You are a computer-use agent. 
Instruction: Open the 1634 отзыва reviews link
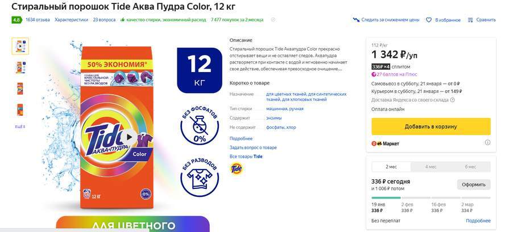coord(38,20)
